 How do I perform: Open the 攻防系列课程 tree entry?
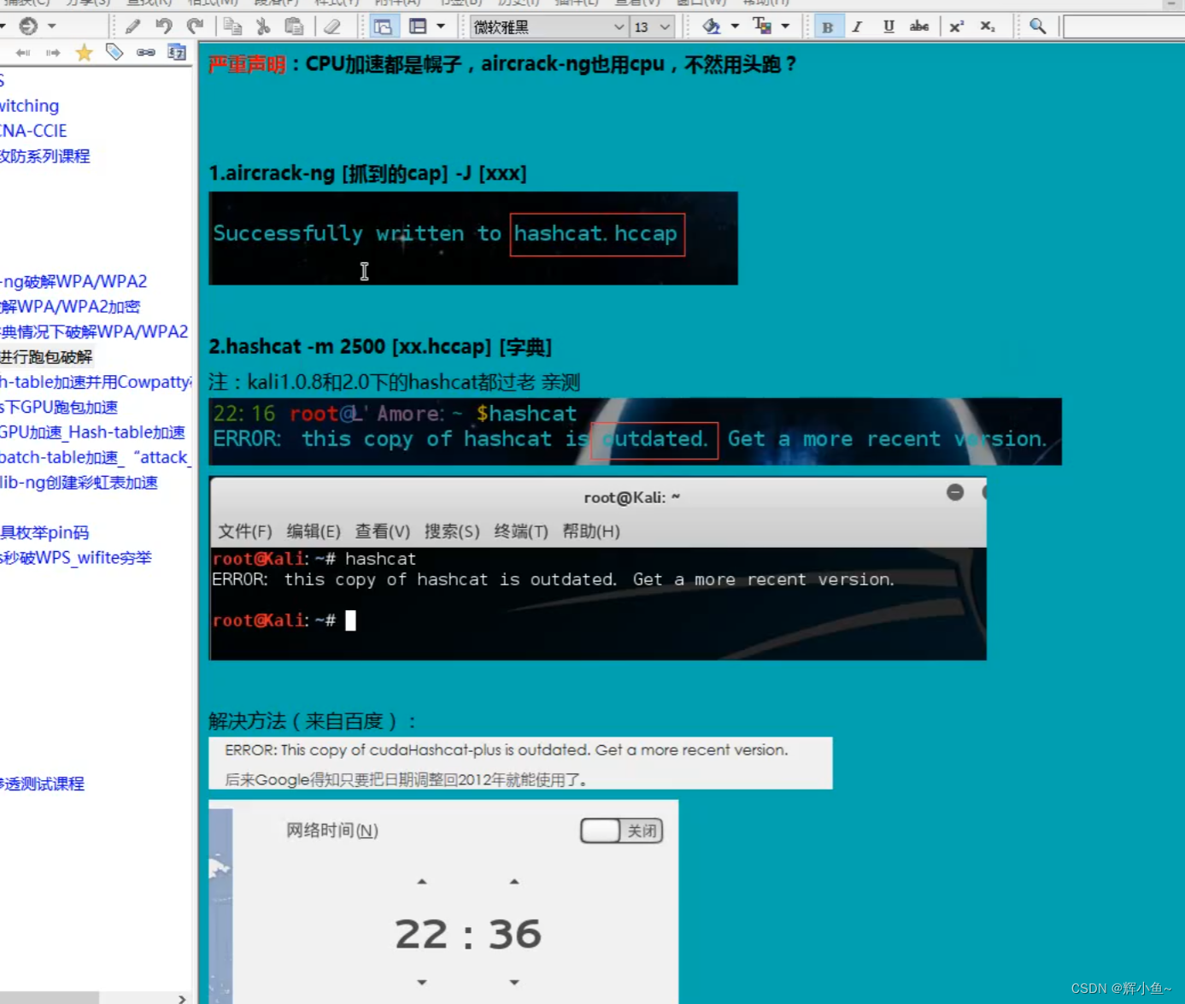44,156
